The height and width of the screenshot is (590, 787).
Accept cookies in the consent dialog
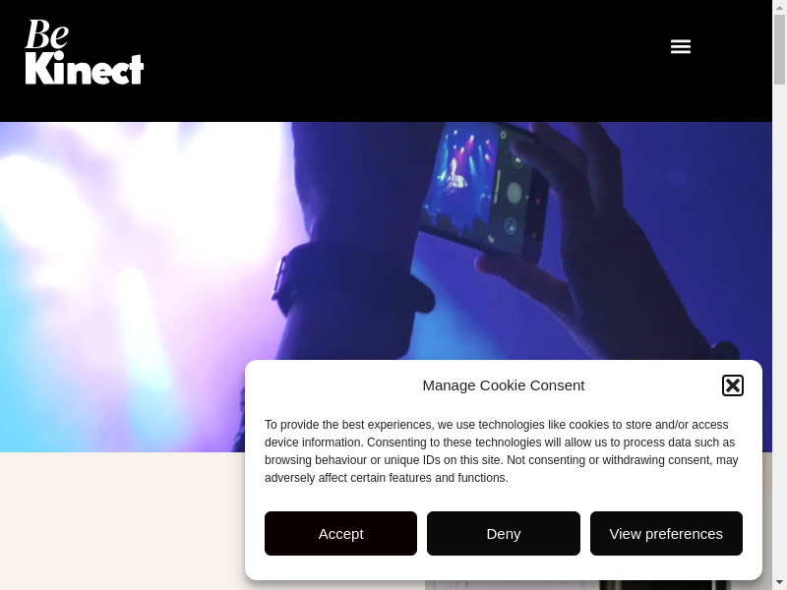340,533
